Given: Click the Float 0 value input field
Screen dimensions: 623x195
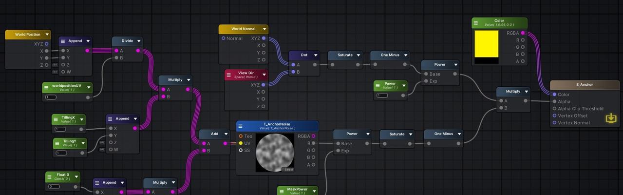Looking at the screenshot, I should click(54, 186).
